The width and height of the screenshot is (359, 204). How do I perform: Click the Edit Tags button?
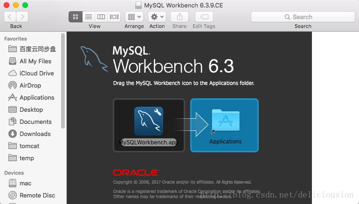click(x=204, y=17)
